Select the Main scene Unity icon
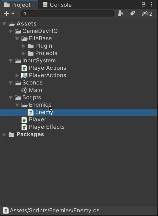Image resolution: width=158 pixels, height=216 pixels. [x=24, y=90]
